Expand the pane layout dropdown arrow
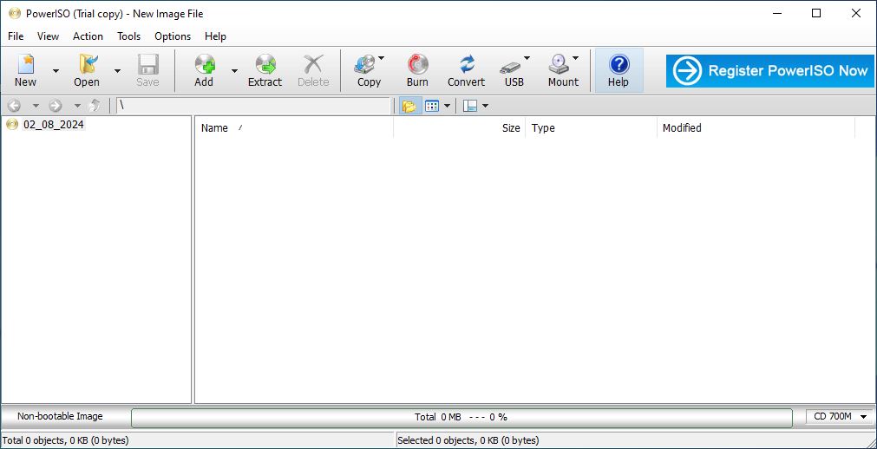The width and height of the screenshot is (877, 449). [485, 106]
